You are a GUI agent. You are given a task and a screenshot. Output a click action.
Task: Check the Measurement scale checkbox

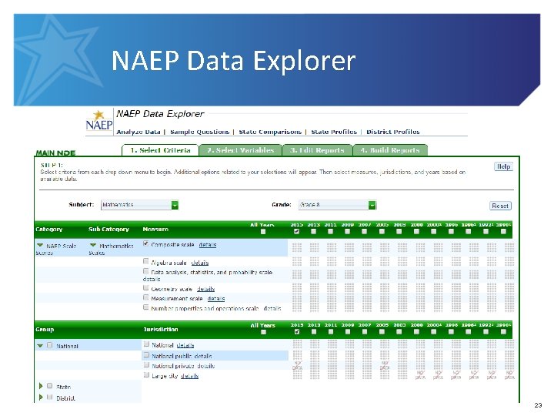click(x=146, y=297)
